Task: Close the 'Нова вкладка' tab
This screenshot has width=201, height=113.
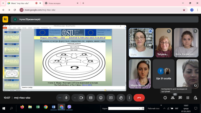Action: (x=78, y=3)
